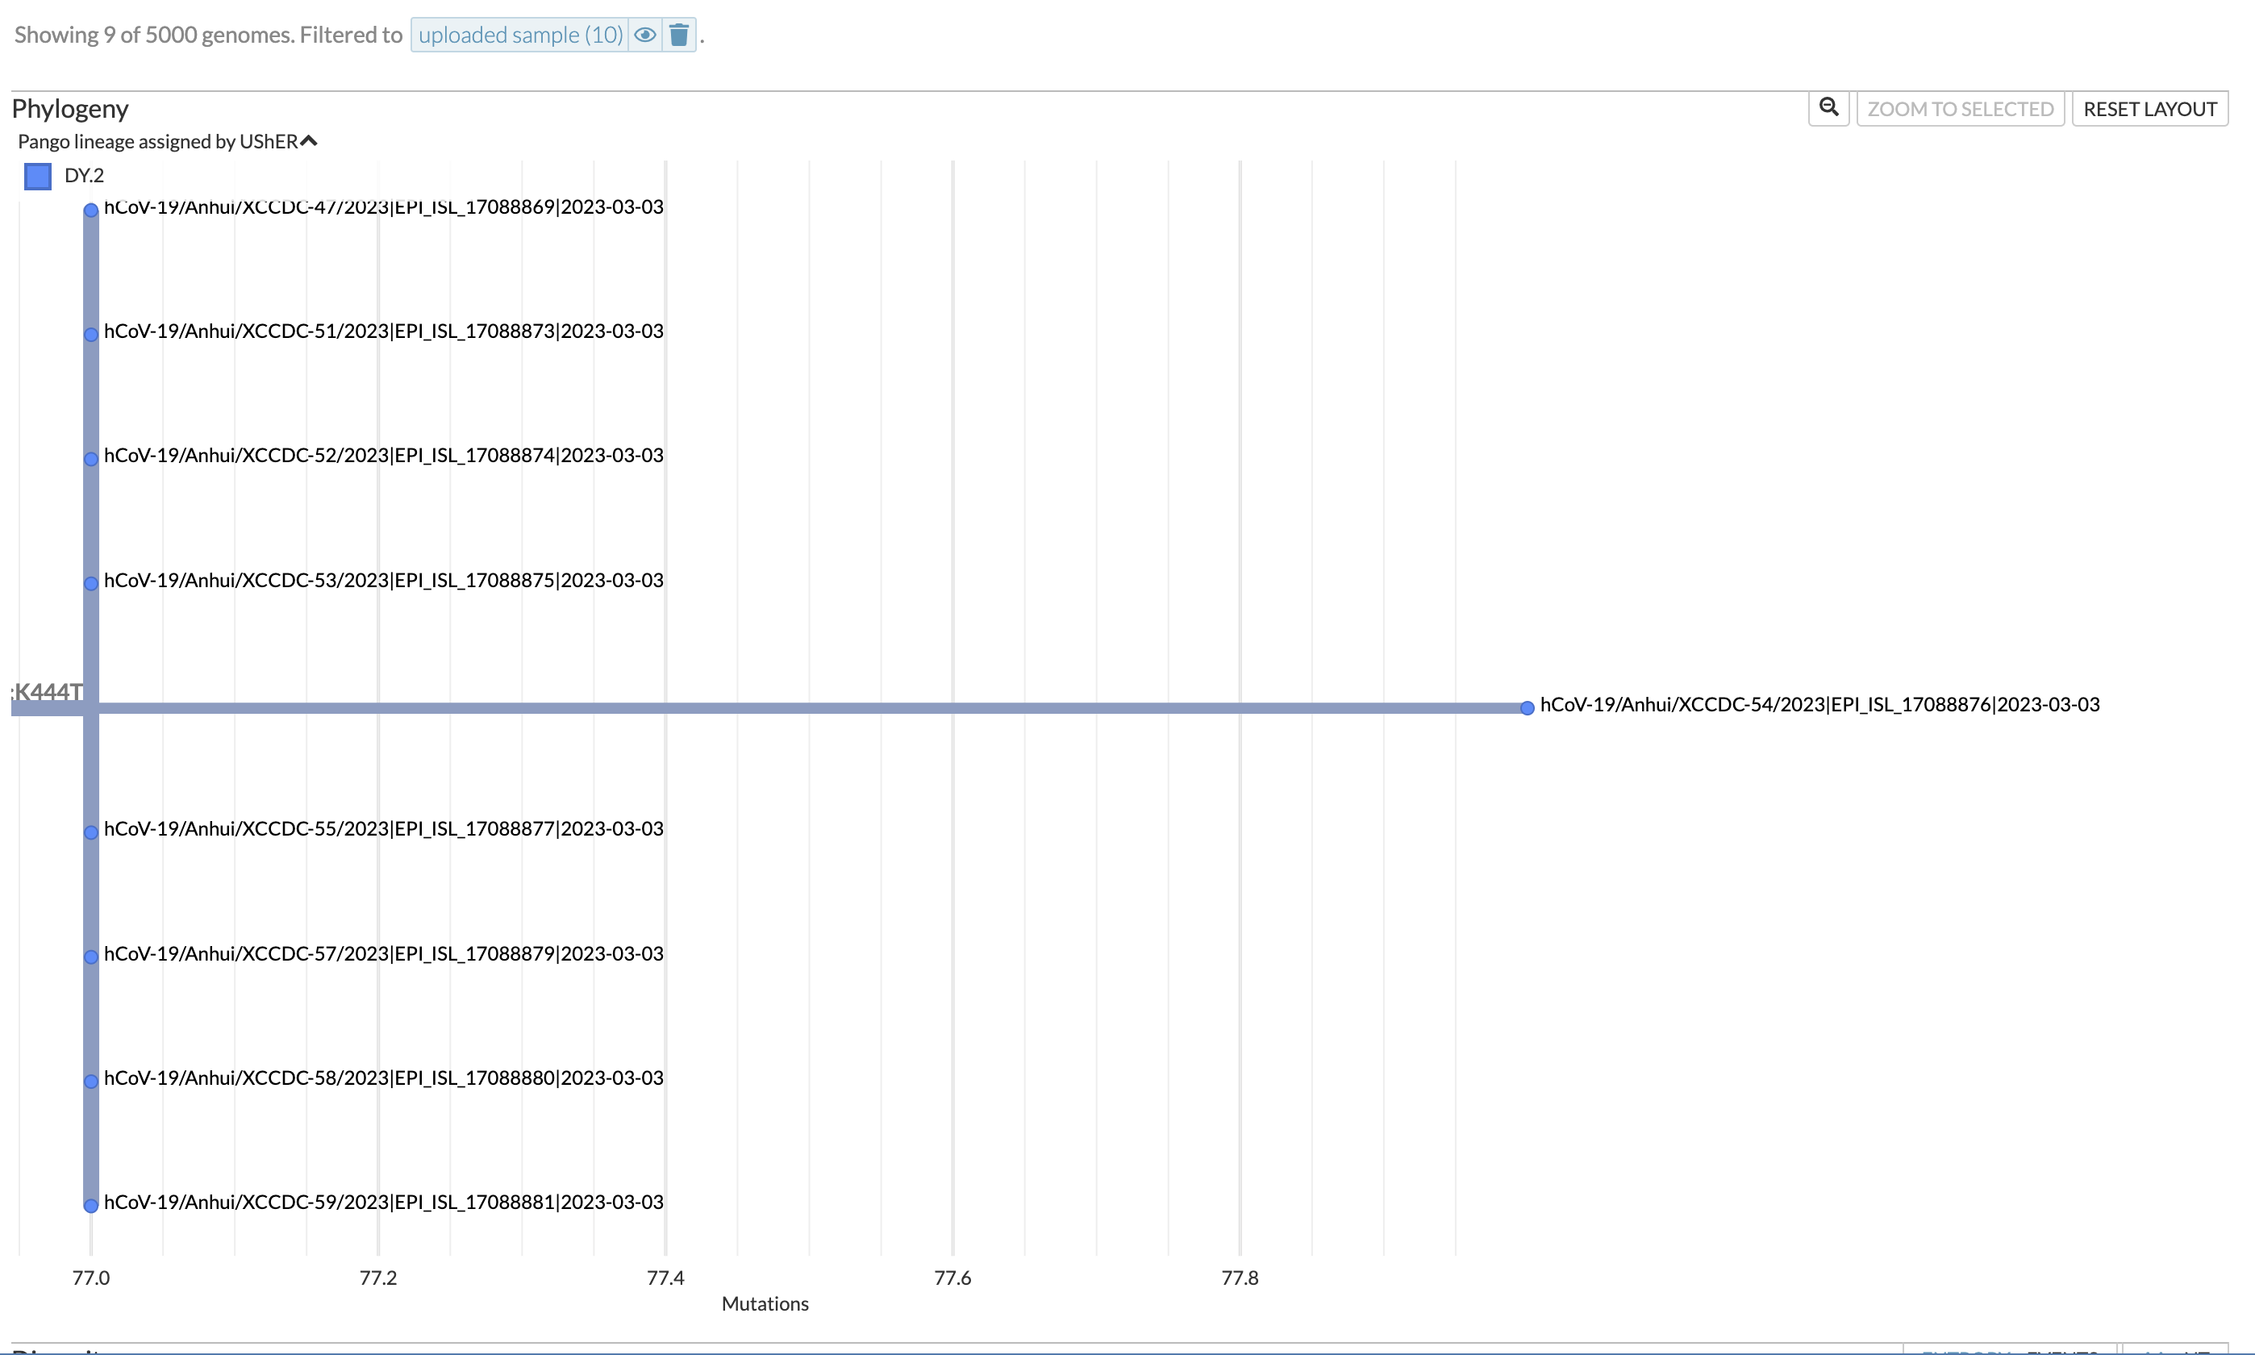The height and width of the screenshot is (1355, 2255).
Task: Click the horizontal branch leading to XCCDC-54
Action: (803, 707)
